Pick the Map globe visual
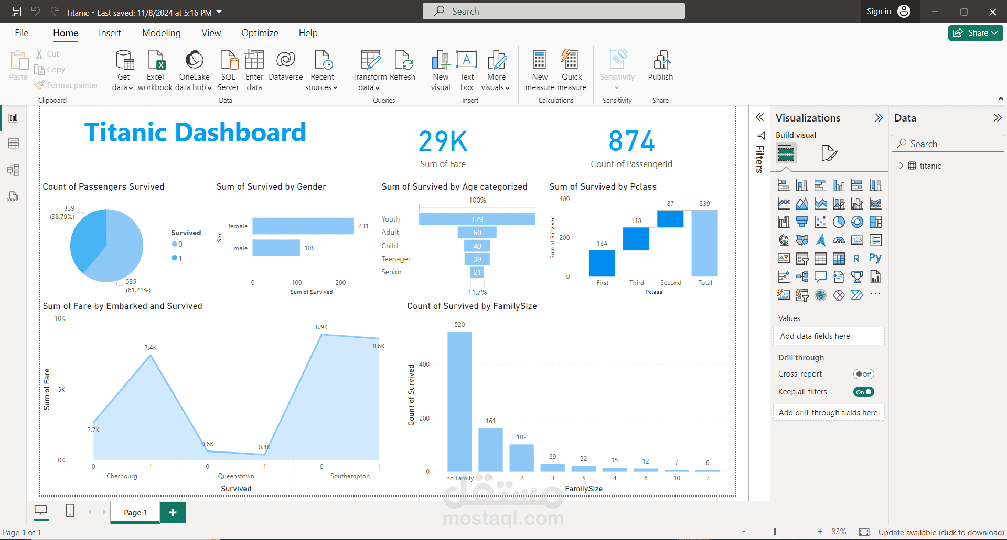This screenshot has width=1007, height=540. pos(784,240)
